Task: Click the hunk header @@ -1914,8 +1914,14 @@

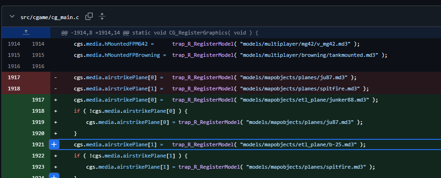Action: (159, 33)
